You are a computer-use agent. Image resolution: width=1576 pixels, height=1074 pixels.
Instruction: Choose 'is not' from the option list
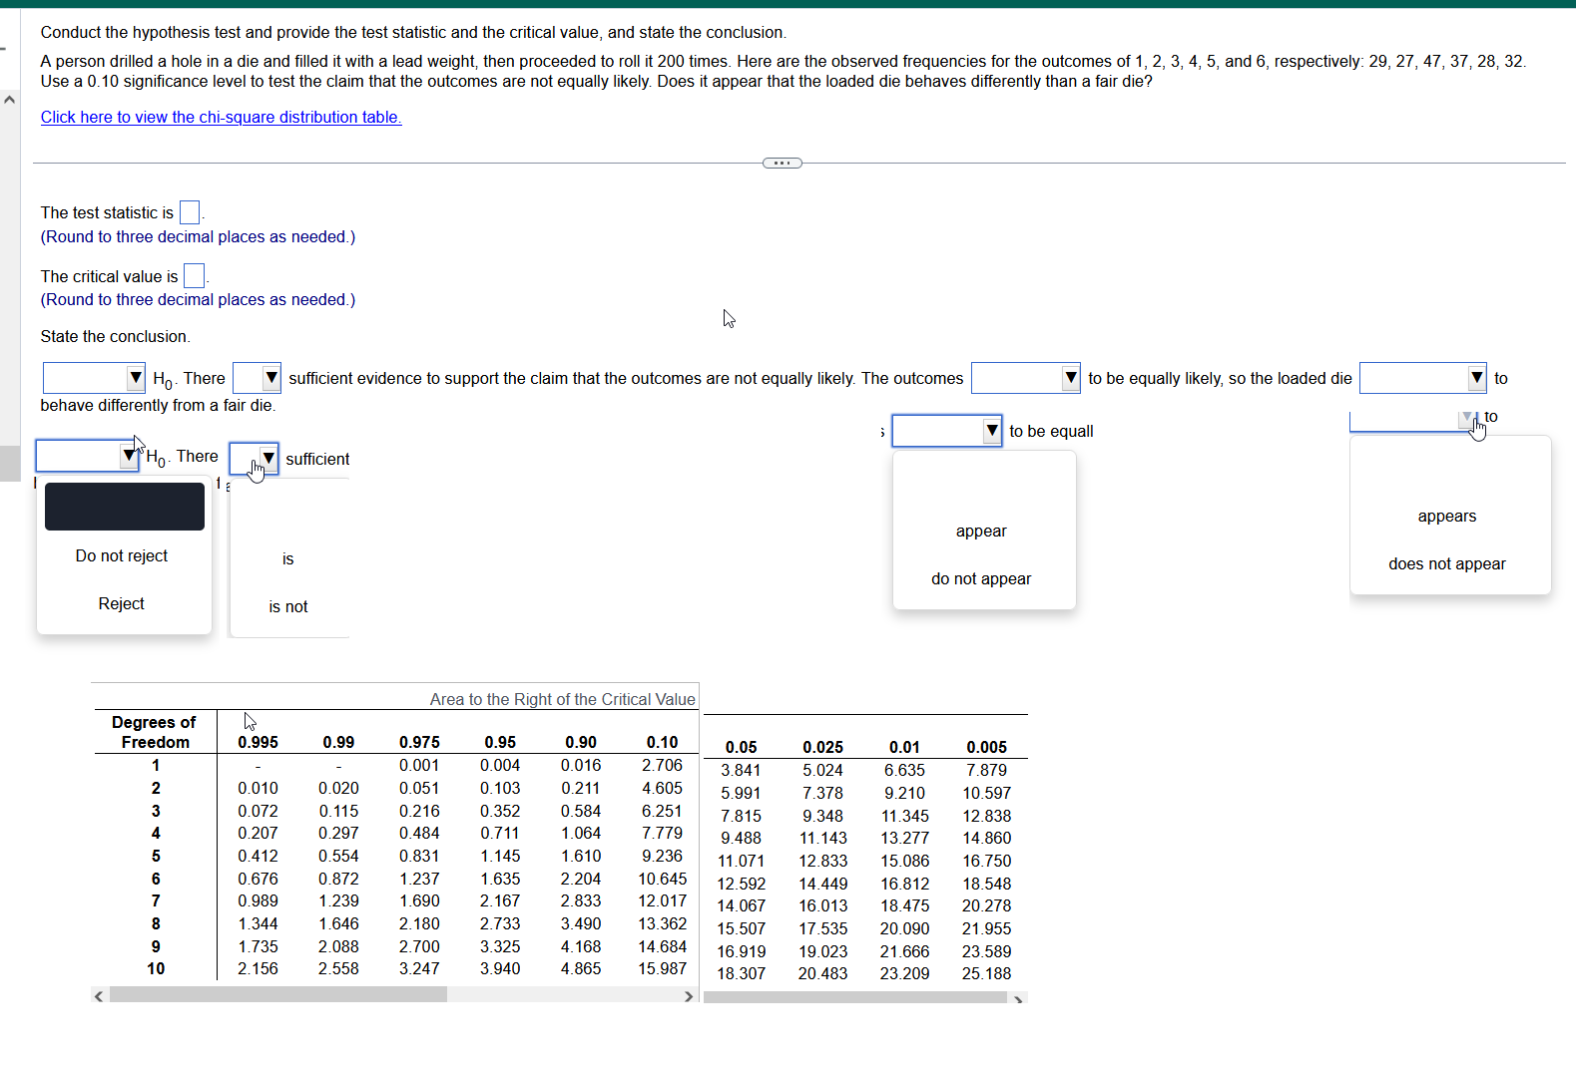click(x=288, y=606)
